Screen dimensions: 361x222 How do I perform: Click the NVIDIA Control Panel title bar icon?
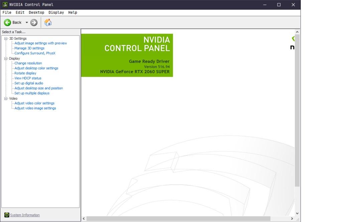5,5
